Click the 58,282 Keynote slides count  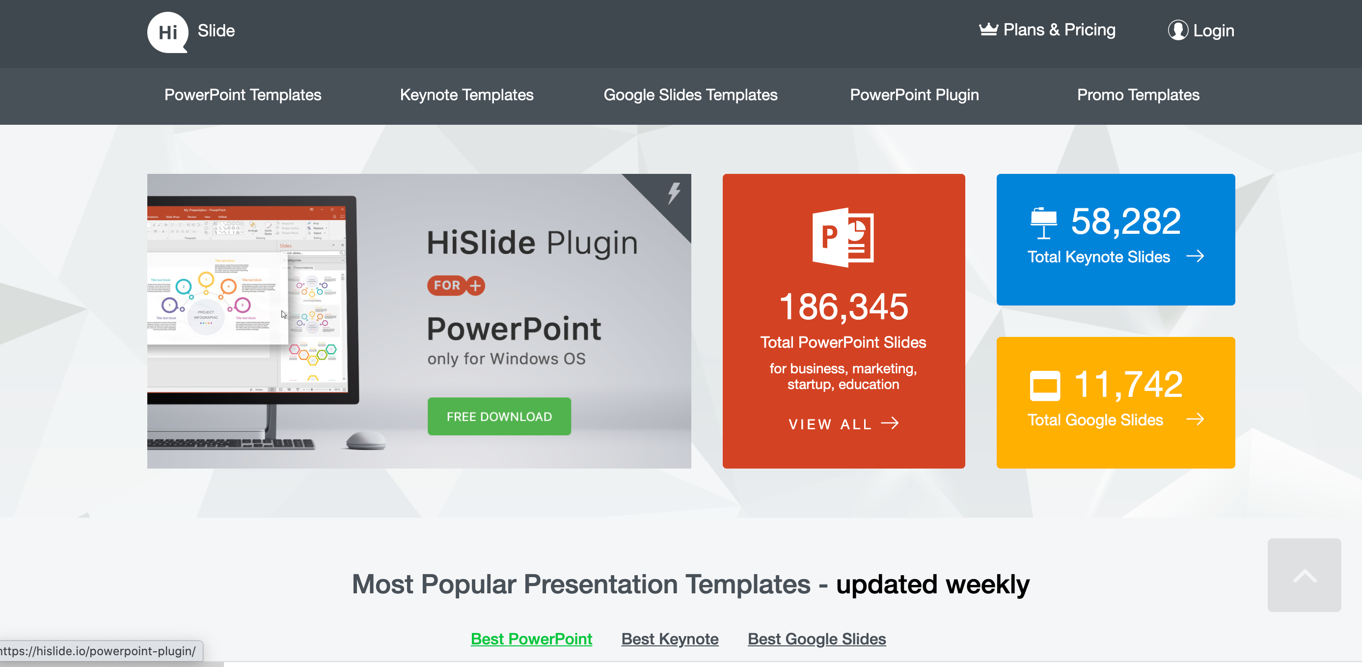(x=1125, y=221)
